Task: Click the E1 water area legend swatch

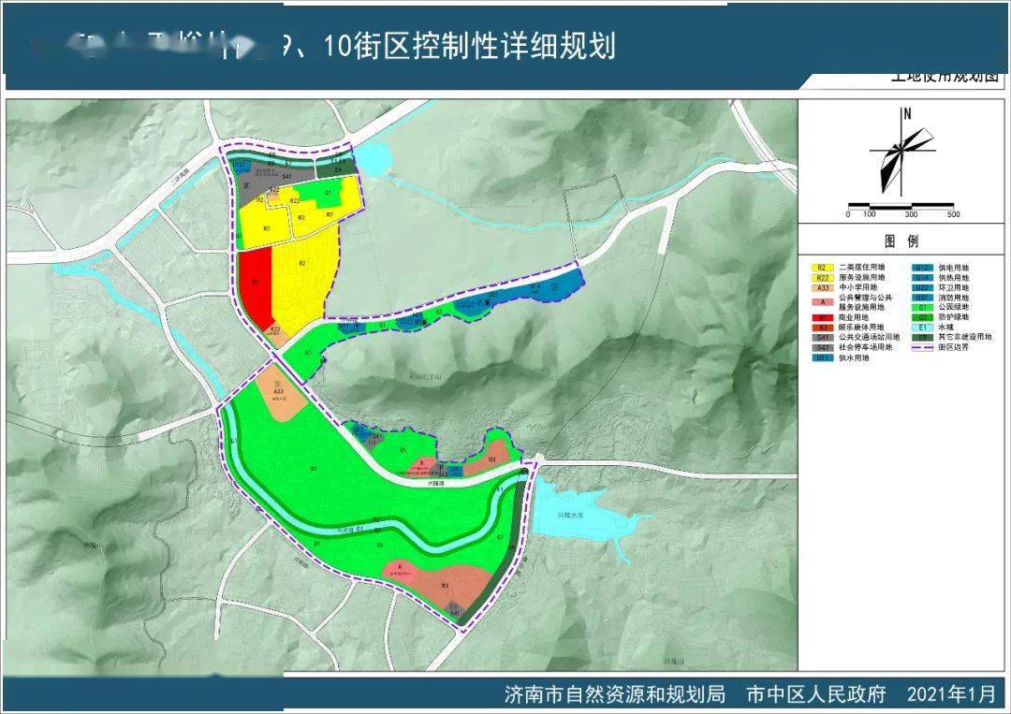Action: (923, 327)
